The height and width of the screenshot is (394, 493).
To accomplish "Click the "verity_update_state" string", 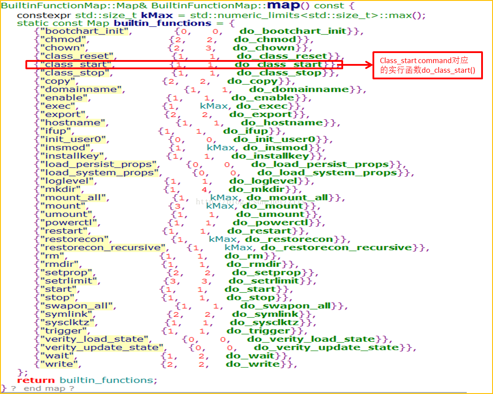I will (102, 348).
